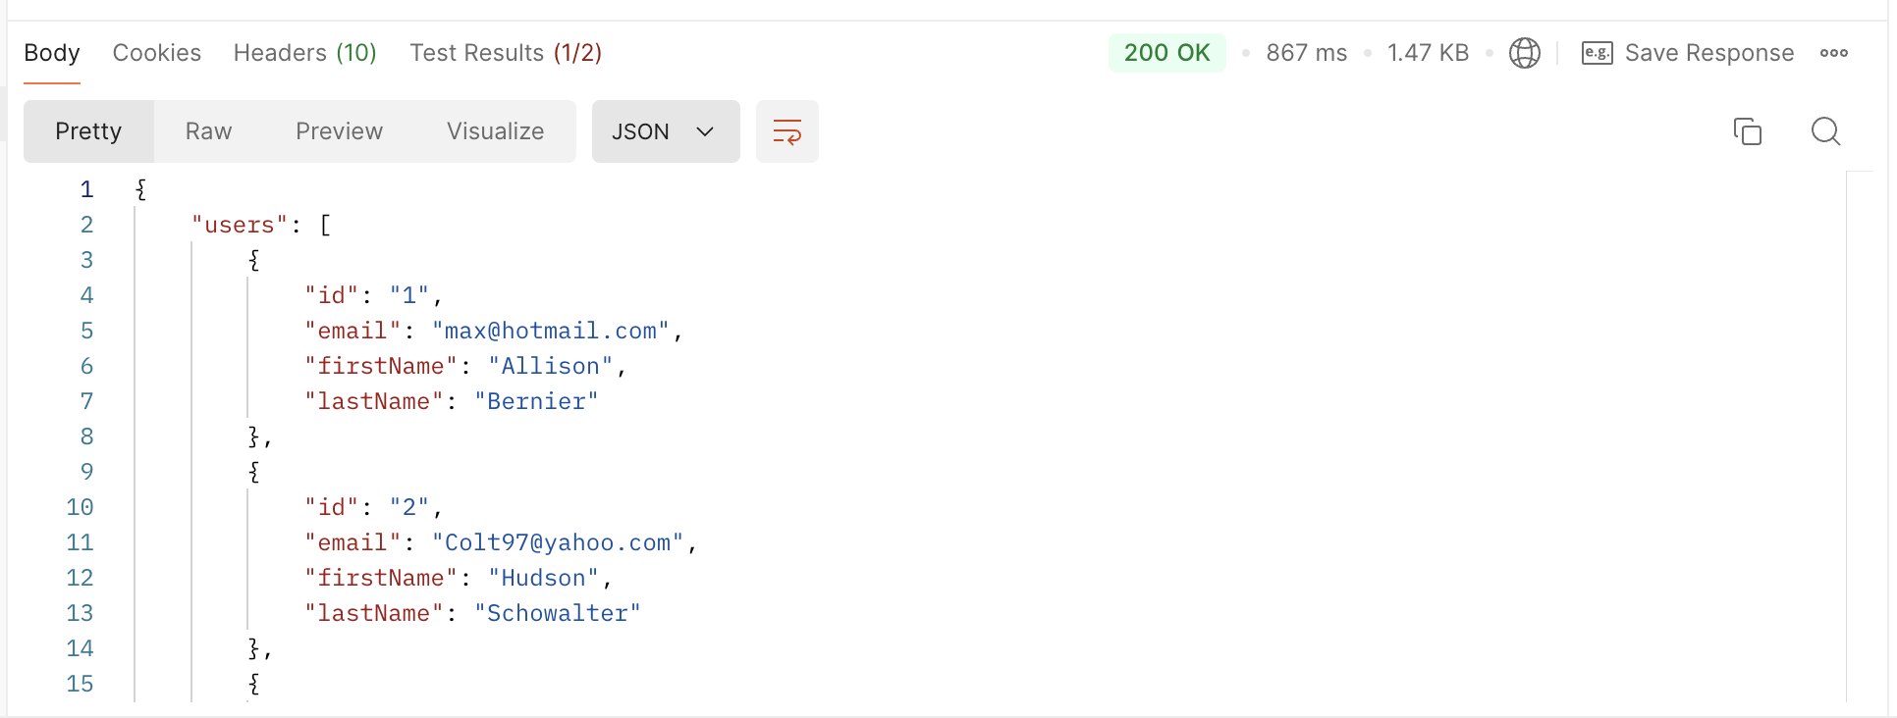Click the Save Response button label
The height and width of the screenshot is (718, 1897).
(1708, 53)
